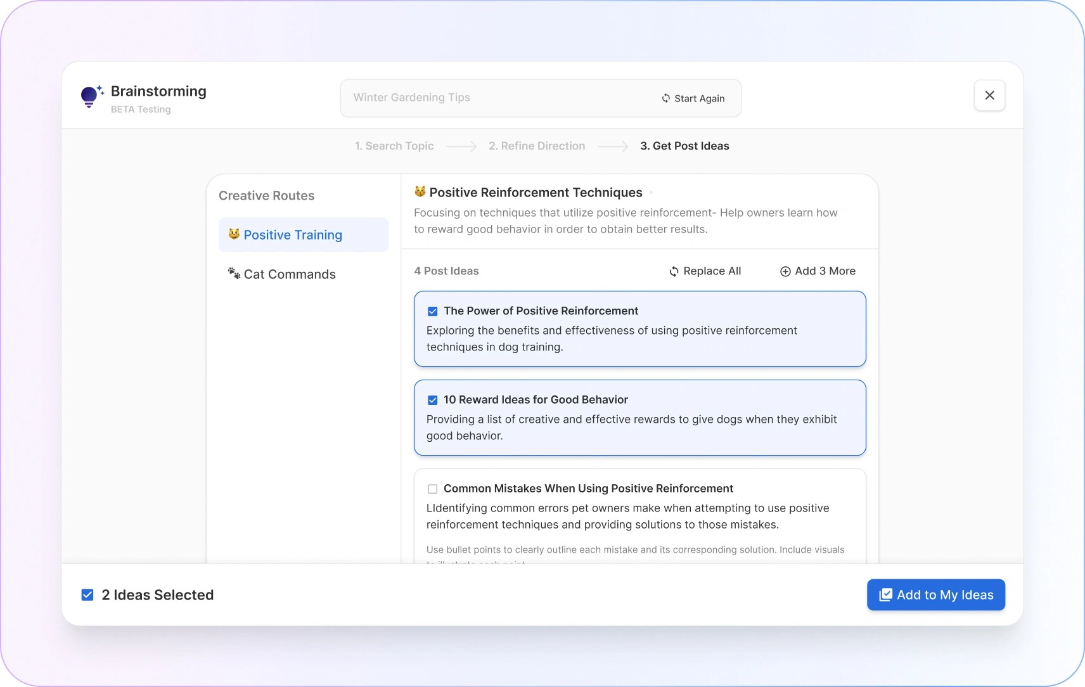Screen dimensions: 1085x687
Task: Uncheck The Power of Positive Reinforcement idea
Action: (432, 311)
